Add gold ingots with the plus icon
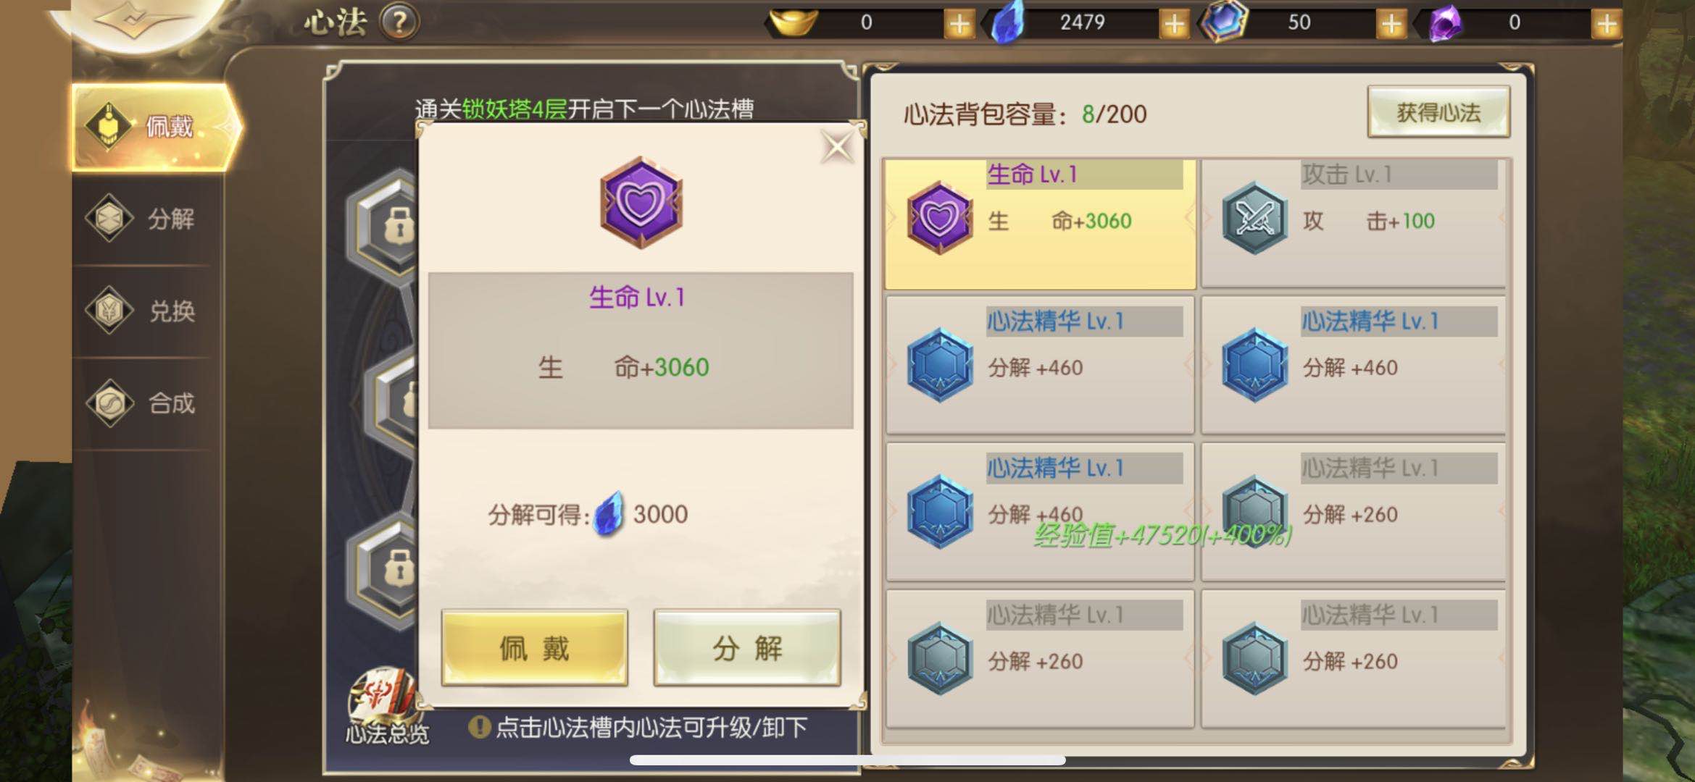1695x782 pixels. (x=959, y=24)
